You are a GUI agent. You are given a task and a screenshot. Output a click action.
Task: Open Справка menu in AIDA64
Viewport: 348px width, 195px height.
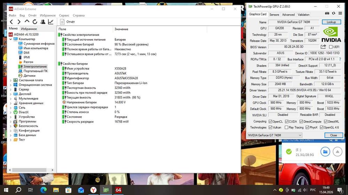coord(79,16)
